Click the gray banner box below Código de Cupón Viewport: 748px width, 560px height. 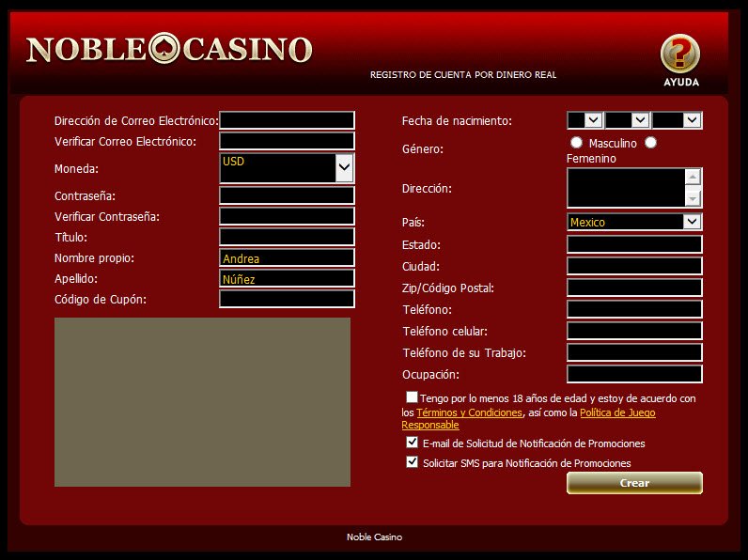(202, 402)
